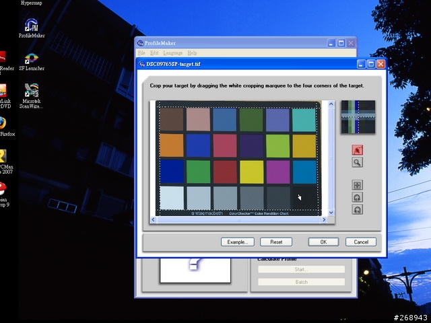
Task: Click the pinkish-red second row patch
Action: (225, 145)
